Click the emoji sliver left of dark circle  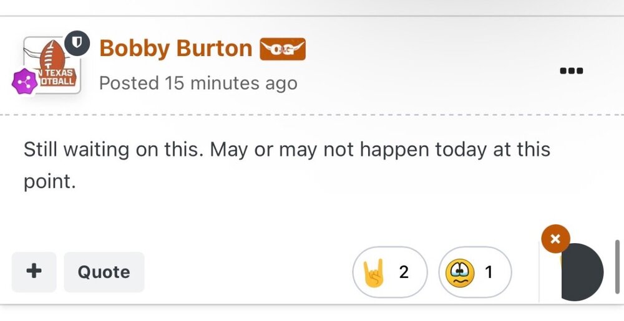pos(559,262)
